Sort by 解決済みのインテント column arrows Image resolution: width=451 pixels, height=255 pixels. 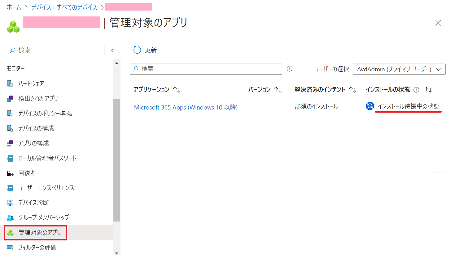[353, 90]
